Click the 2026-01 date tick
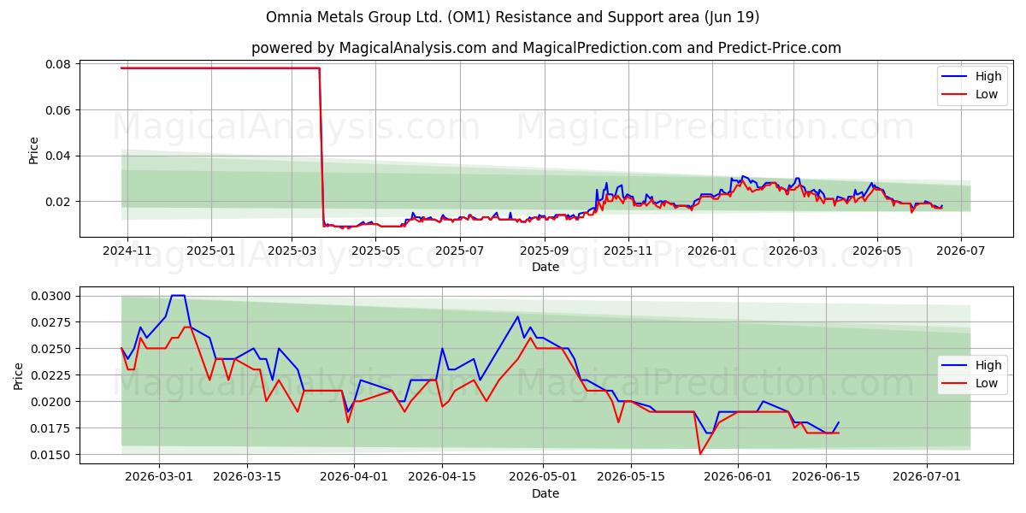1026x513 pixels. 711,251
